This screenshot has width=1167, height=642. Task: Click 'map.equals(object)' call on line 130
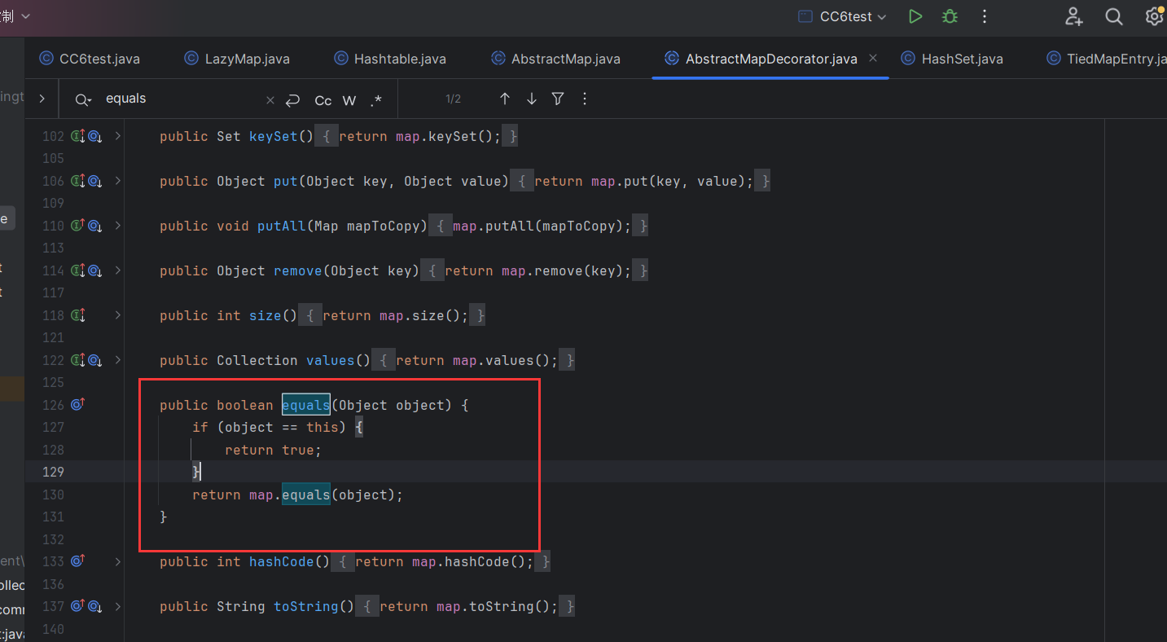pos(324,495)
